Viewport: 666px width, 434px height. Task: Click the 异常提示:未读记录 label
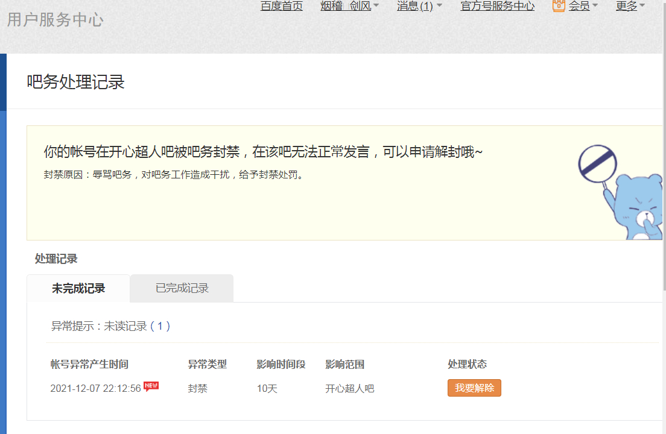[x=99, y=326]
